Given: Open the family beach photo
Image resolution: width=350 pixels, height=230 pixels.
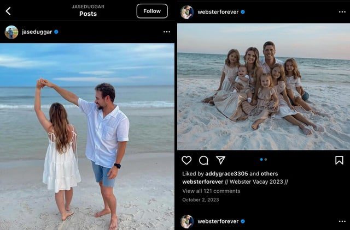Looking at the screenshot, I should coord(264,86).
